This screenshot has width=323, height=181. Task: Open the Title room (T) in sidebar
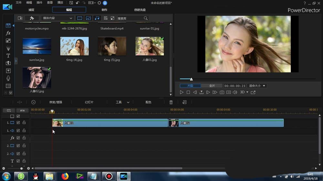[x=8, y=56]
